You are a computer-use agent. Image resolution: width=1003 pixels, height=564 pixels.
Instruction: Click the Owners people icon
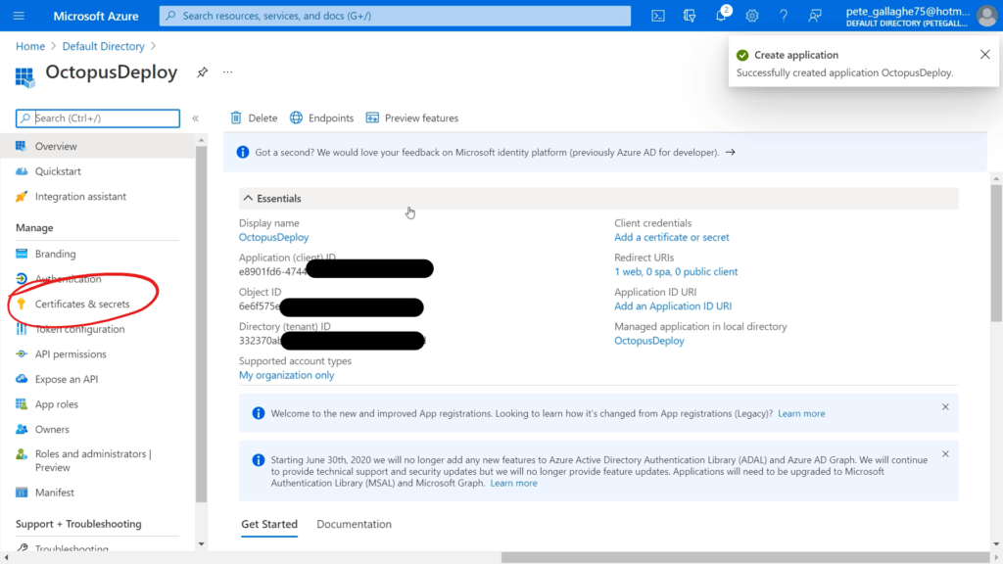pos(22,429)
